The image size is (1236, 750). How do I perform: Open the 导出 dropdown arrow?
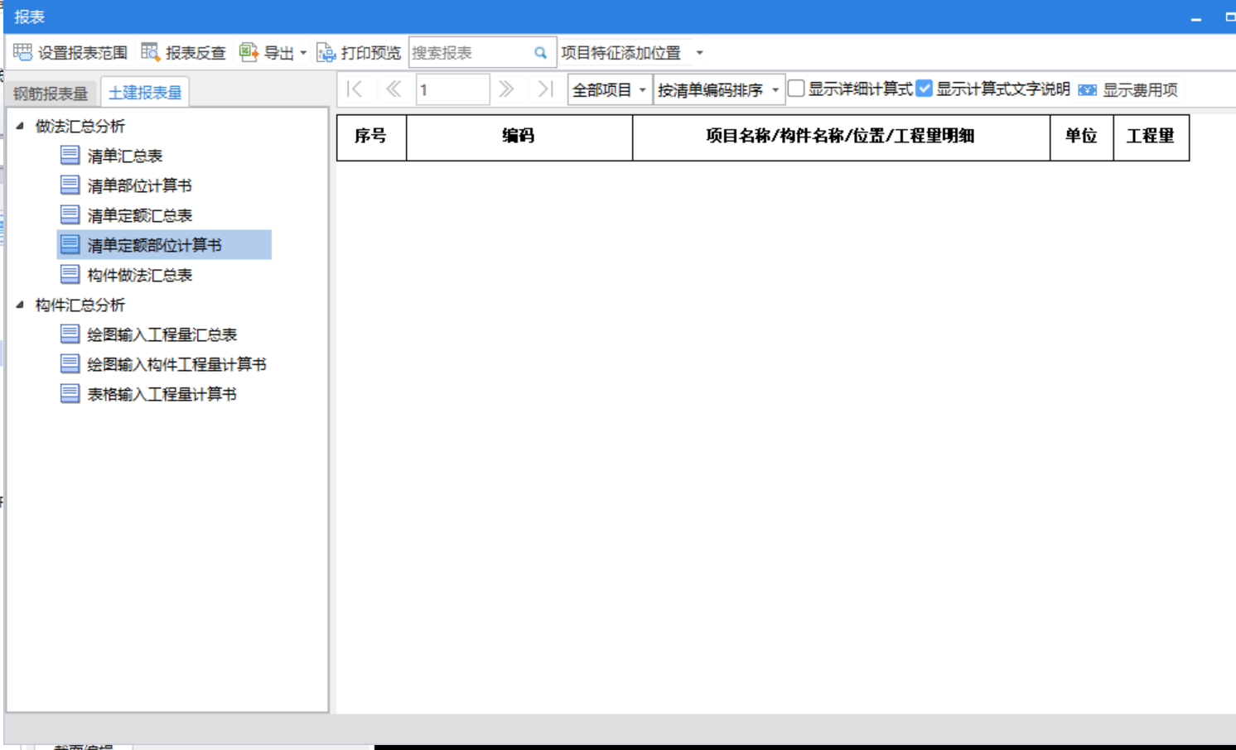[x=303, y=53]
